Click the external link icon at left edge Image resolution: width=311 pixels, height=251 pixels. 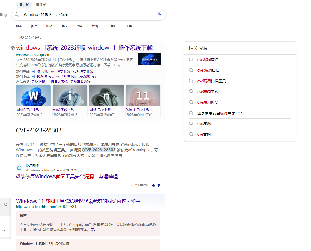6,204
